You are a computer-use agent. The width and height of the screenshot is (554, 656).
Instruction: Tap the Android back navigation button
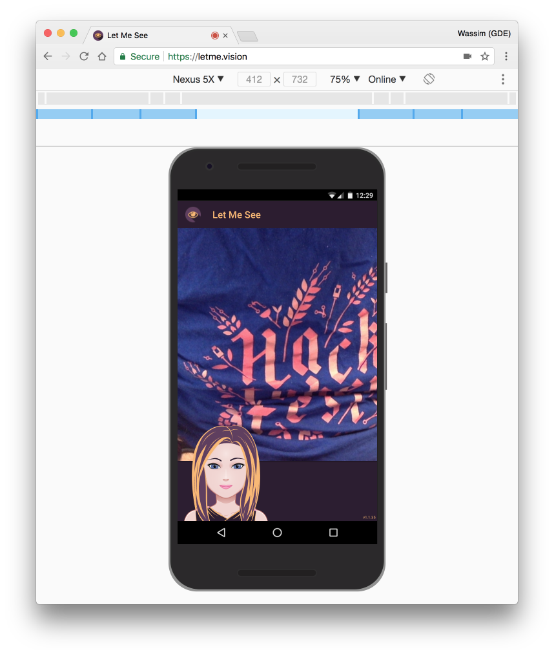[x=221, y=532]
